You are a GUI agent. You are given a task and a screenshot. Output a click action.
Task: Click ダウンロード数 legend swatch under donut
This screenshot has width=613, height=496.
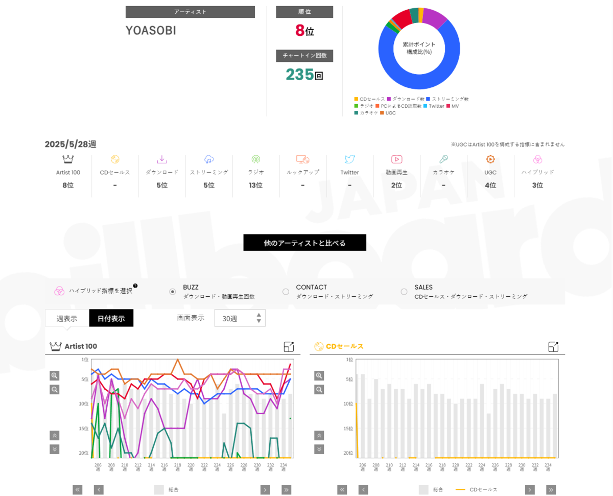pyautogui.click(x=389, y=99)
